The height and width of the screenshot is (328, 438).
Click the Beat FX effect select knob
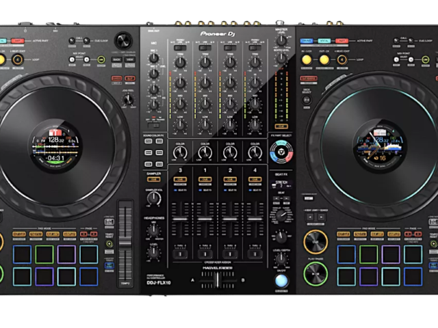(x=281, y=215)
